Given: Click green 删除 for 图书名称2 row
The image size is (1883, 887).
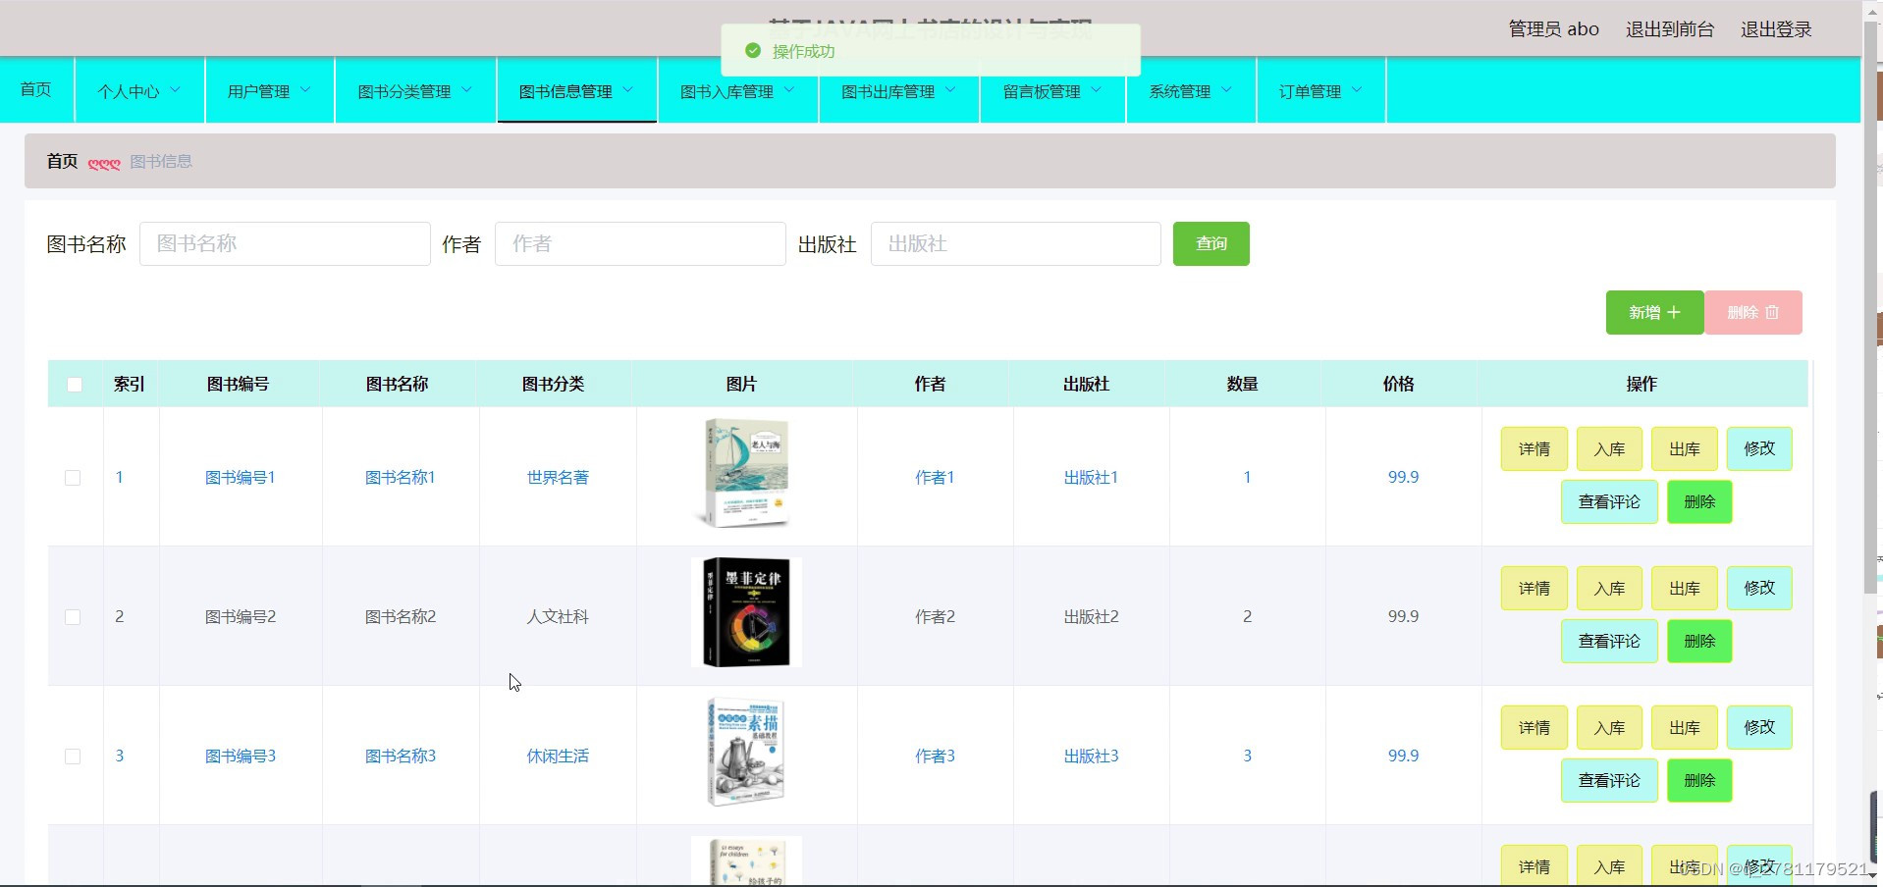Looking at the screenshot, I should [x=1699, y=641].
